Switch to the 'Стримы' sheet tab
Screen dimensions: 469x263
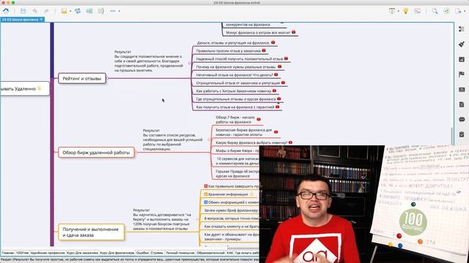pyautogui.click(x=157, y=253)
